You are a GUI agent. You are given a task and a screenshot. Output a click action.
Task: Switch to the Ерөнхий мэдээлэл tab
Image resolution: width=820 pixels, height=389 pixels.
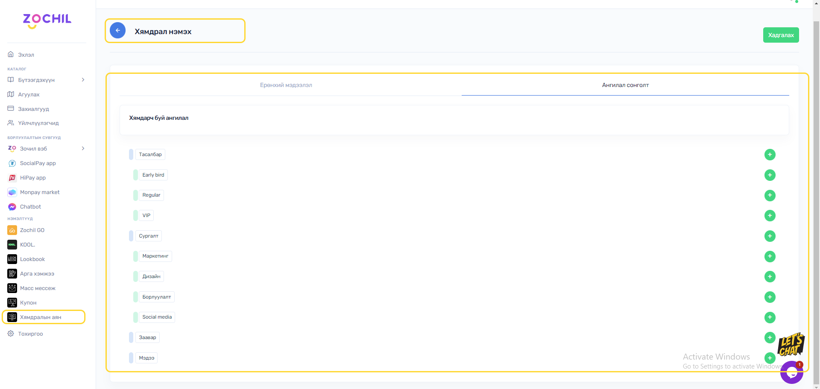(x=286, y=85)
